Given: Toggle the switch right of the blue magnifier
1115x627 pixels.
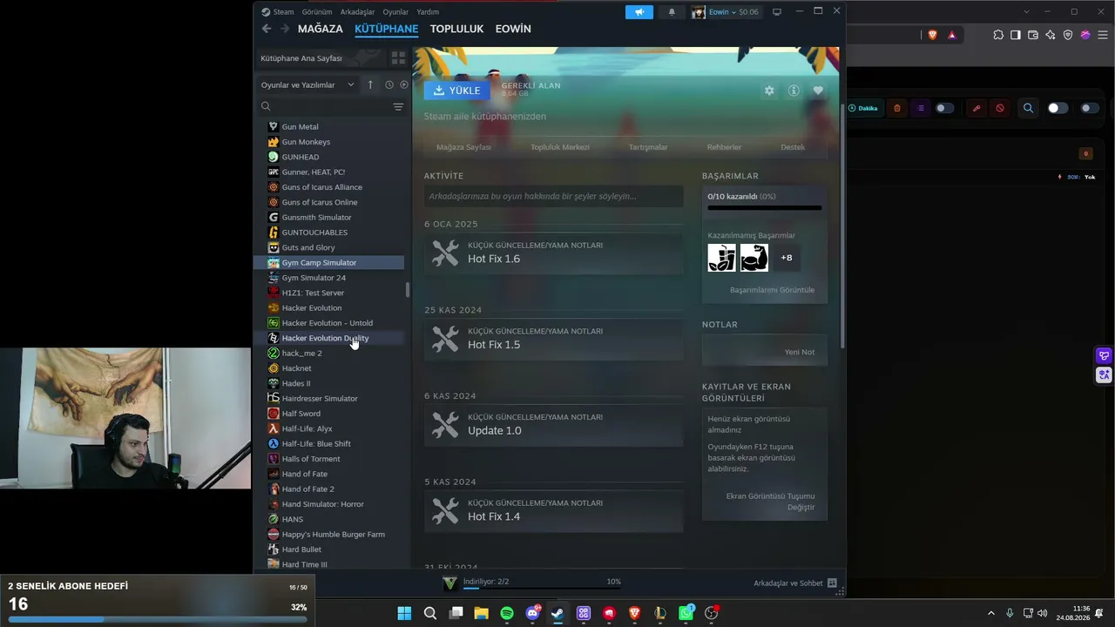Looking at the screenshot, I should click(x=1058, y=108).
